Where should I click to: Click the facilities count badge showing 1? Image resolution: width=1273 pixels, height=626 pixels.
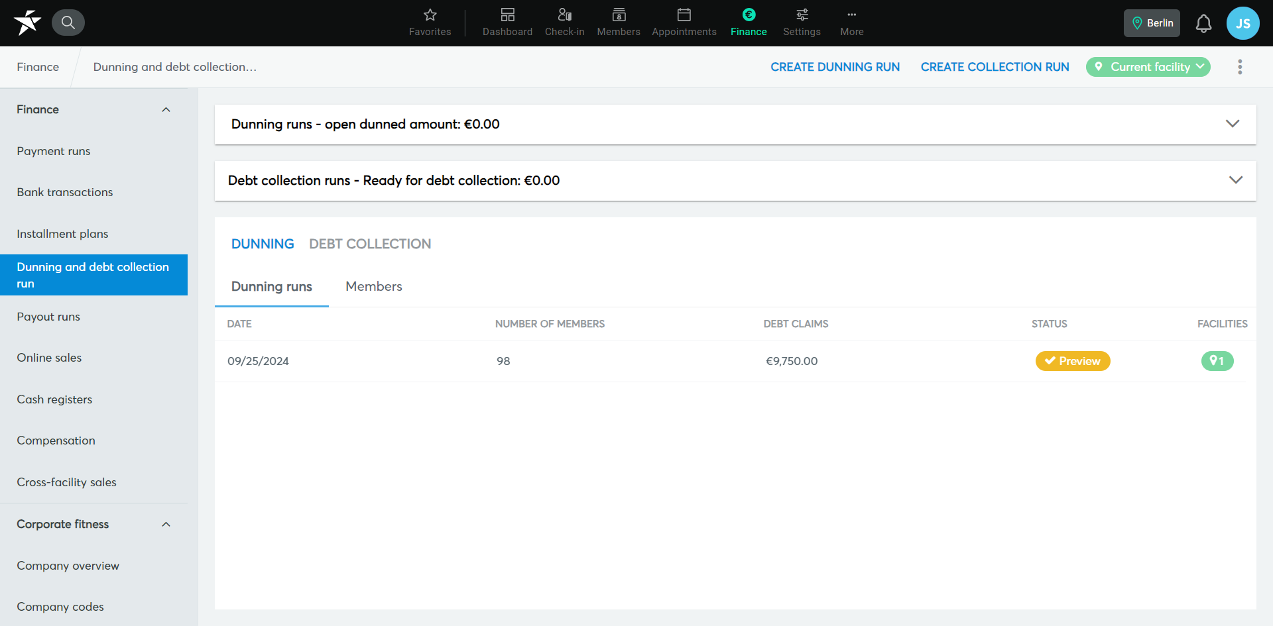(1217, 361)
